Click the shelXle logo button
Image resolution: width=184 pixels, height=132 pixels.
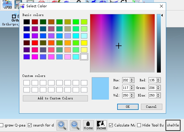click(173, 125)
